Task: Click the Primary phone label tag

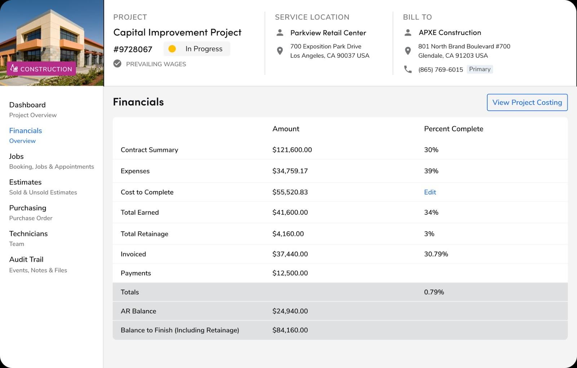Action: 480,69
